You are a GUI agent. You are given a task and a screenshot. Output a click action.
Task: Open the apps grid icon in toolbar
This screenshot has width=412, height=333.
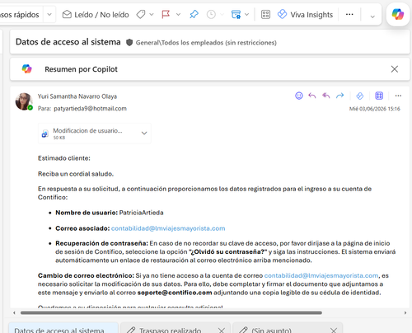[265, 14]
